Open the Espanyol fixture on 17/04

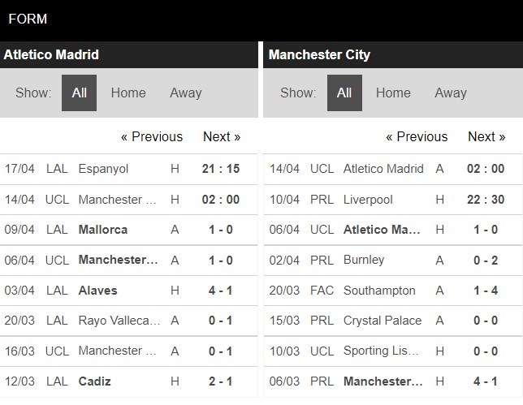click(x=129, y=169)
